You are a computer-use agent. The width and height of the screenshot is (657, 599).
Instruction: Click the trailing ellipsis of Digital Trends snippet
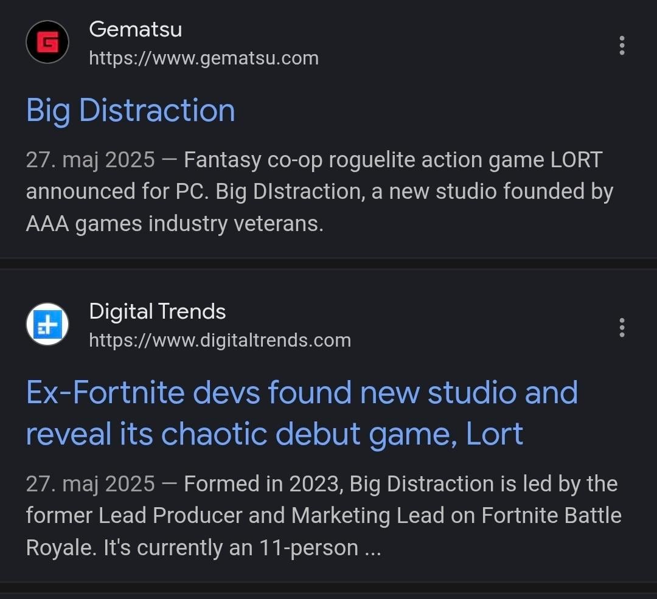(x=372, y=549)
